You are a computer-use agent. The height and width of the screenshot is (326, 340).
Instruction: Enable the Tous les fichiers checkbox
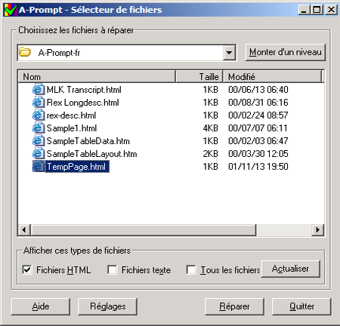pos(191,269)
